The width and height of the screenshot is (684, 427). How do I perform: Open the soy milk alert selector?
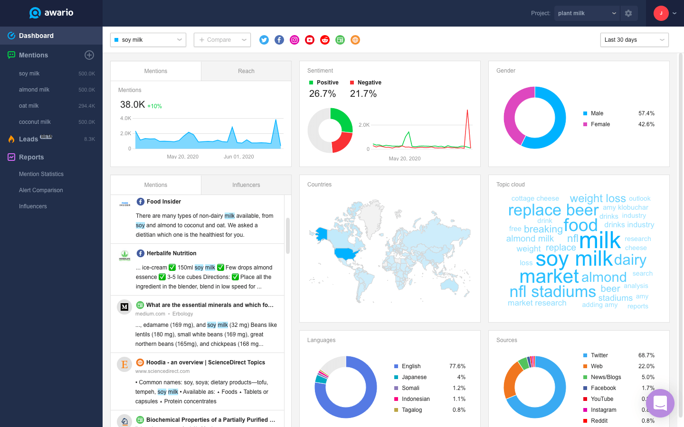click(x=148, y=40)
